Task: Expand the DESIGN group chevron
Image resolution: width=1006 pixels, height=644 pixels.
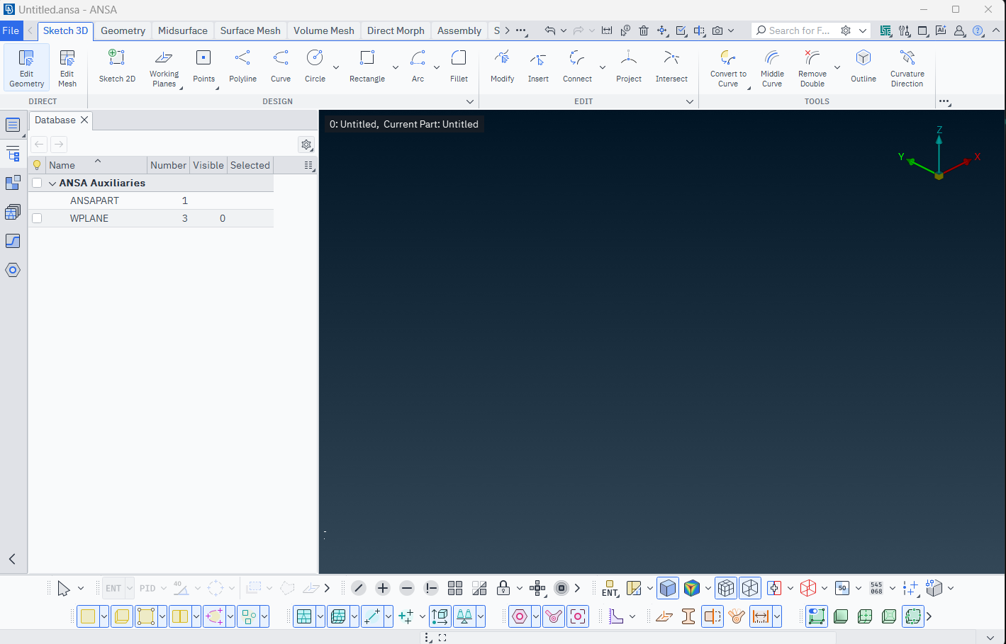Action: (x=469, y=101)
